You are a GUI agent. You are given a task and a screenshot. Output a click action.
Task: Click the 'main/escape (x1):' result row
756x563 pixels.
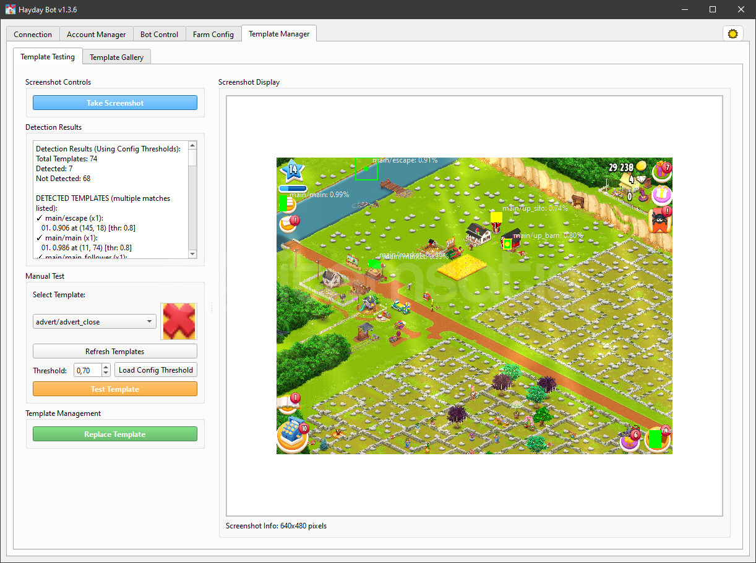(70, 218)
